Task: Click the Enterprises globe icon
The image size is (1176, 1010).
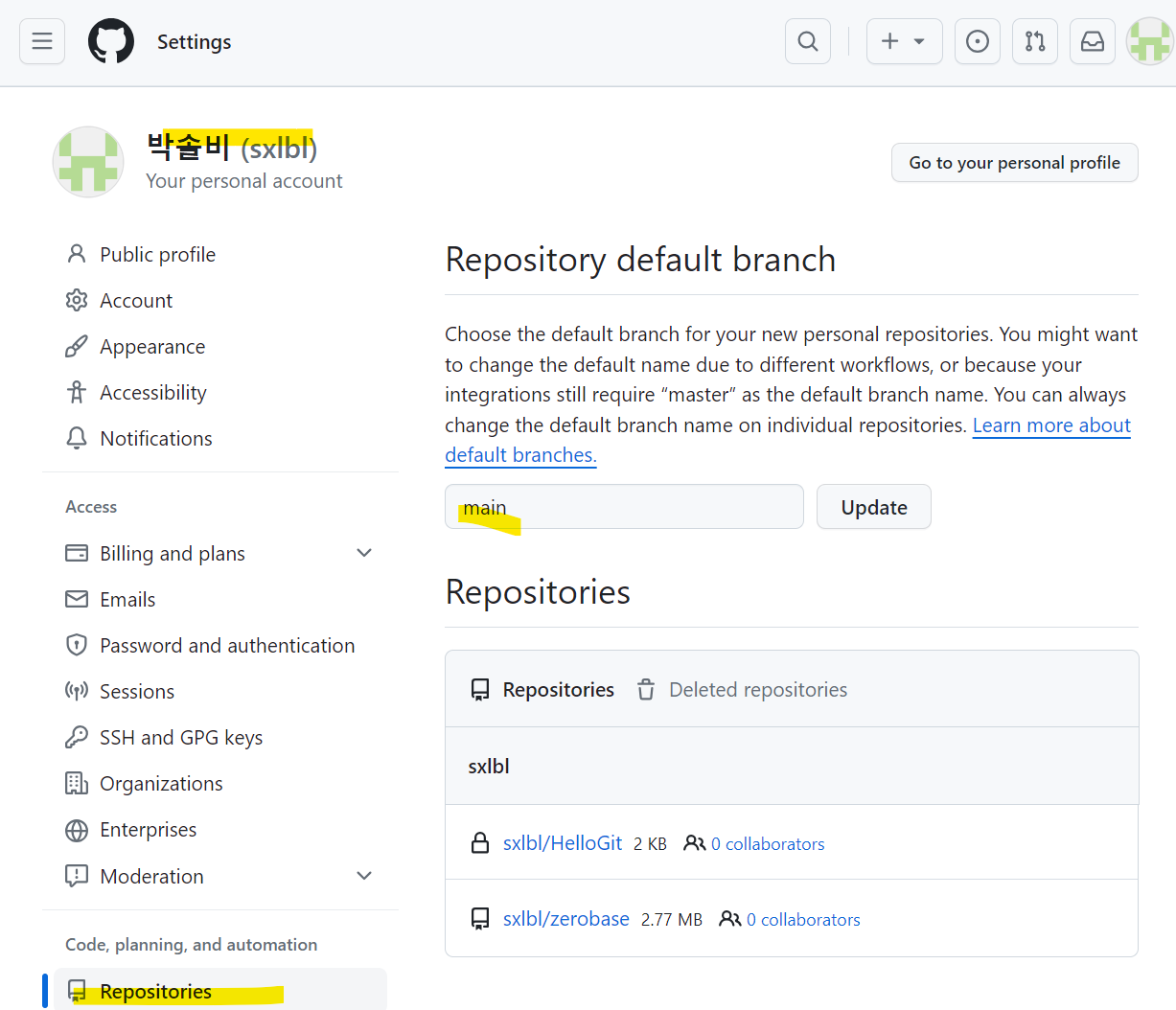Action: point(77,830)
